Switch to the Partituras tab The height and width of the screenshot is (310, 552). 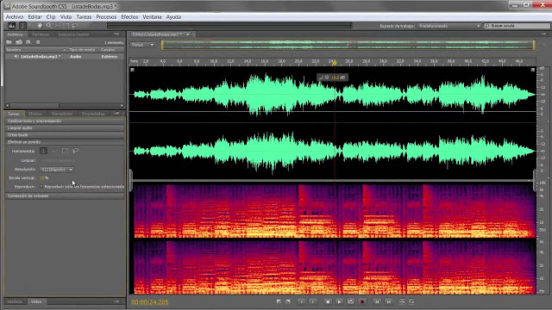(41, 34)
